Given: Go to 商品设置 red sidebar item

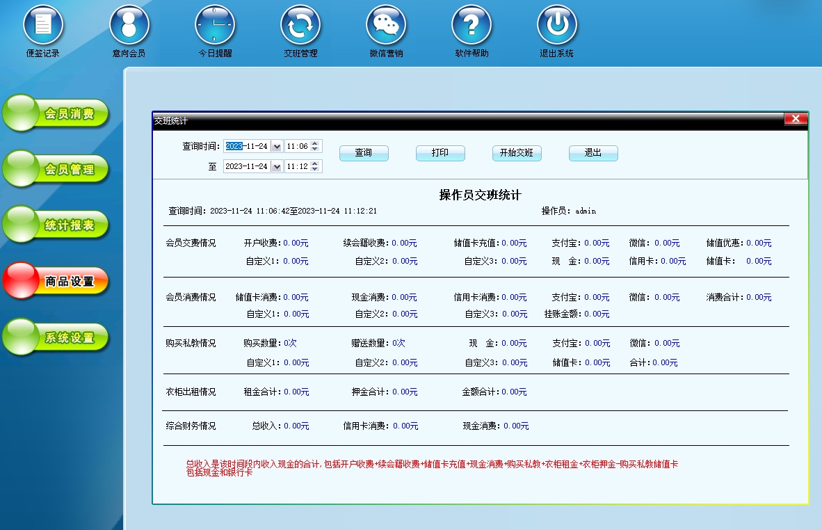Looking at the screenshot, I should [x=57, y=281].
